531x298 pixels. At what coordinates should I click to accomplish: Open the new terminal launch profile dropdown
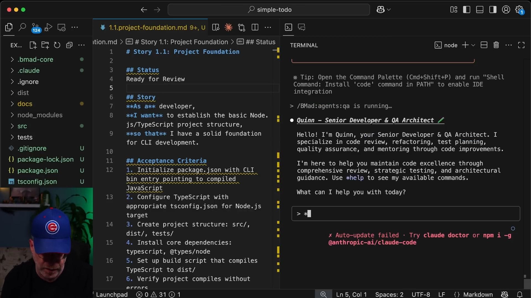(x=473, y=45)
